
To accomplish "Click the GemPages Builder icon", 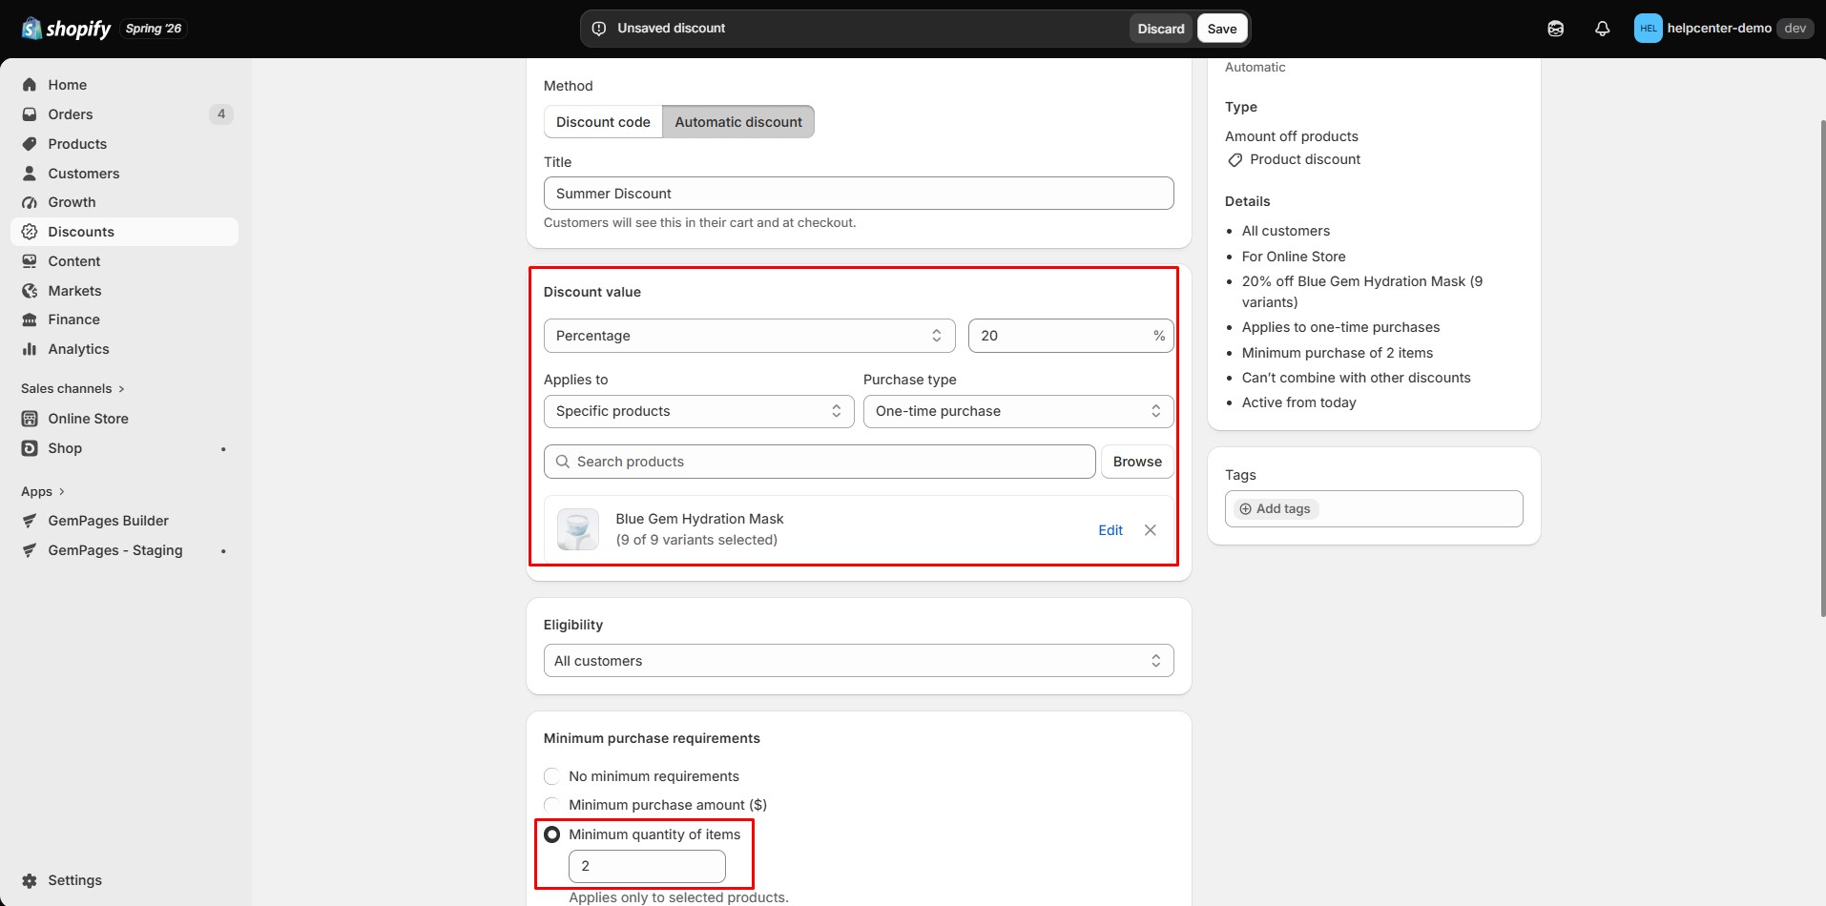I will pos(30,521).
